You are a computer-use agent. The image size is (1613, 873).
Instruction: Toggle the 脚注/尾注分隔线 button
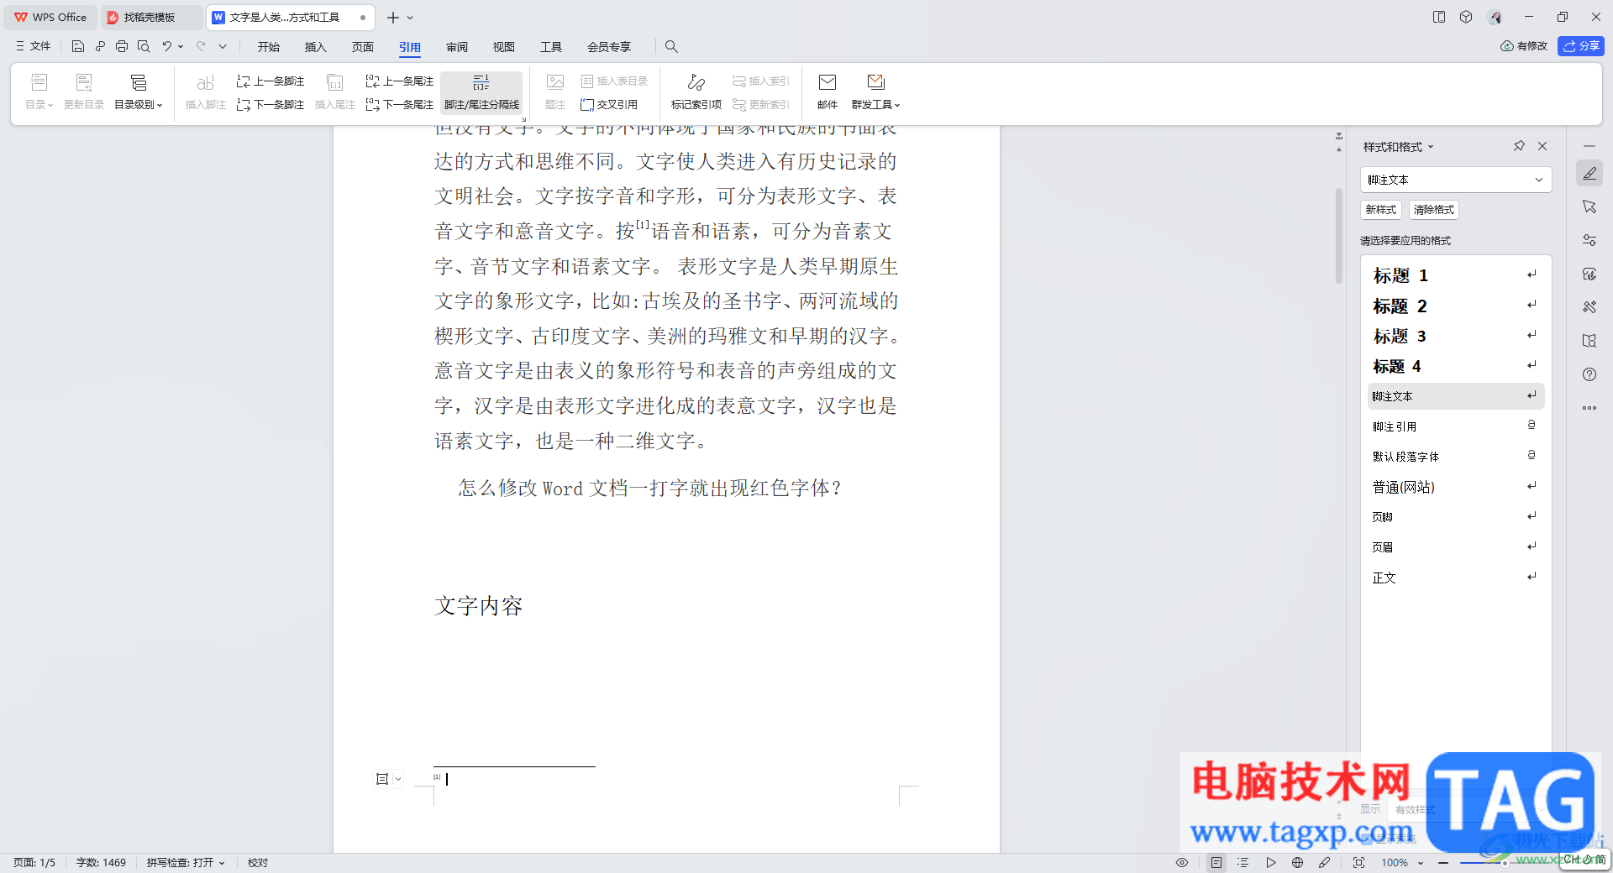coord(481,92)
